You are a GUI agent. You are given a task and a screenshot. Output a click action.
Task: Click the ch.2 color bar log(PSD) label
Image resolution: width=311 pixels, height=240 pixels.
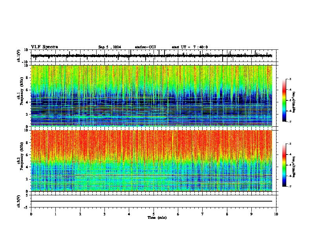pos(294,167)
